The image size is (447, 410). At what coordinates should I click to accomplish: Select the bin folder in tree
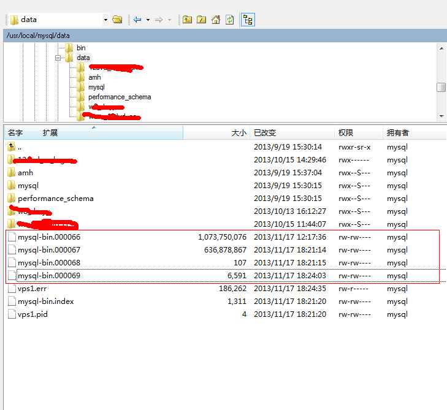point(81,48)
